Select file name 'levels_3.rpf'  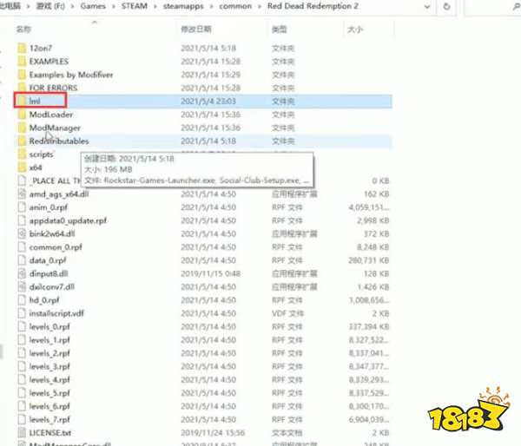(x=49, y=367)
